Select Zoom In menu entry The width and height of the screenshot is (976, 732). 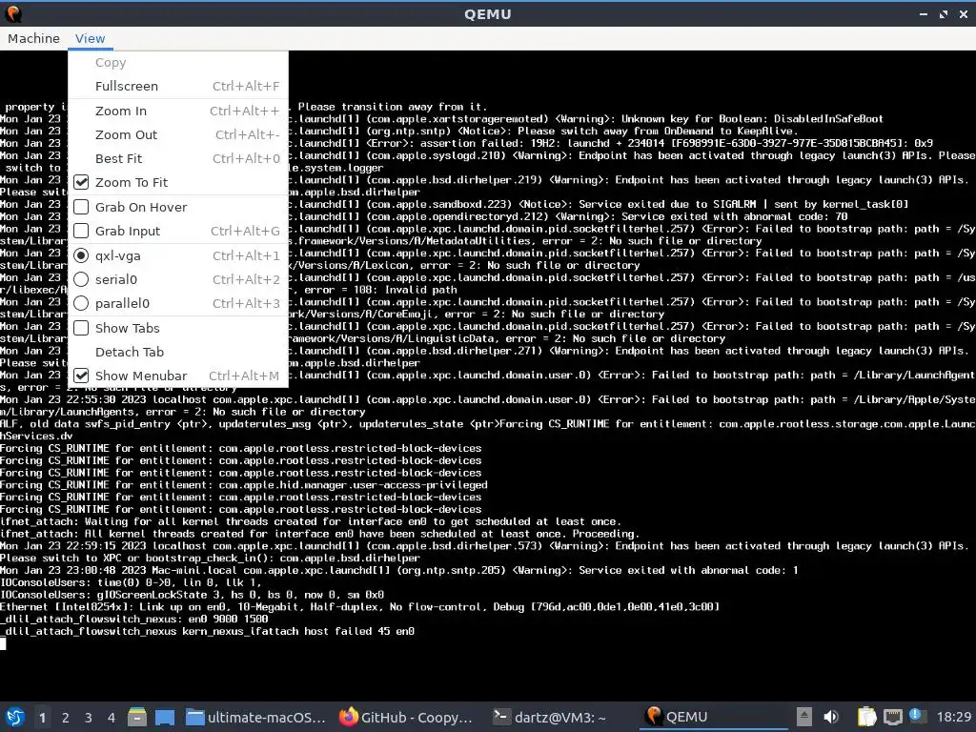(x=178, y=111)
